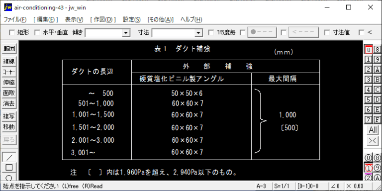Click the × 0.63 zoom indicator
Viewport: 382px width, 191px height.
(x=355, y=186)
